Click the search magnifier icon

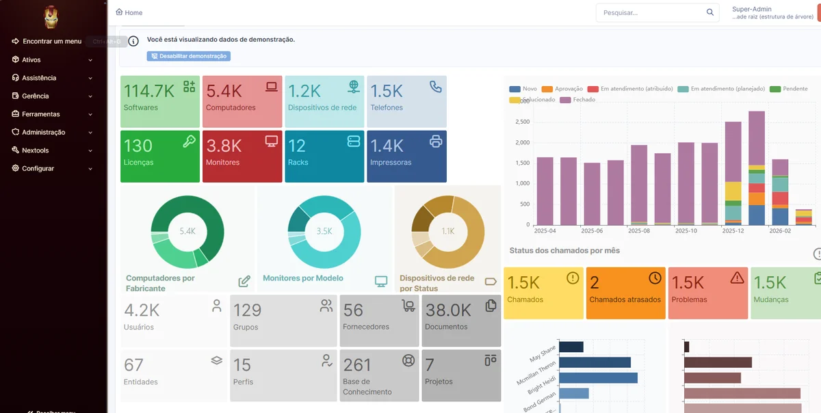pos(710,12)
